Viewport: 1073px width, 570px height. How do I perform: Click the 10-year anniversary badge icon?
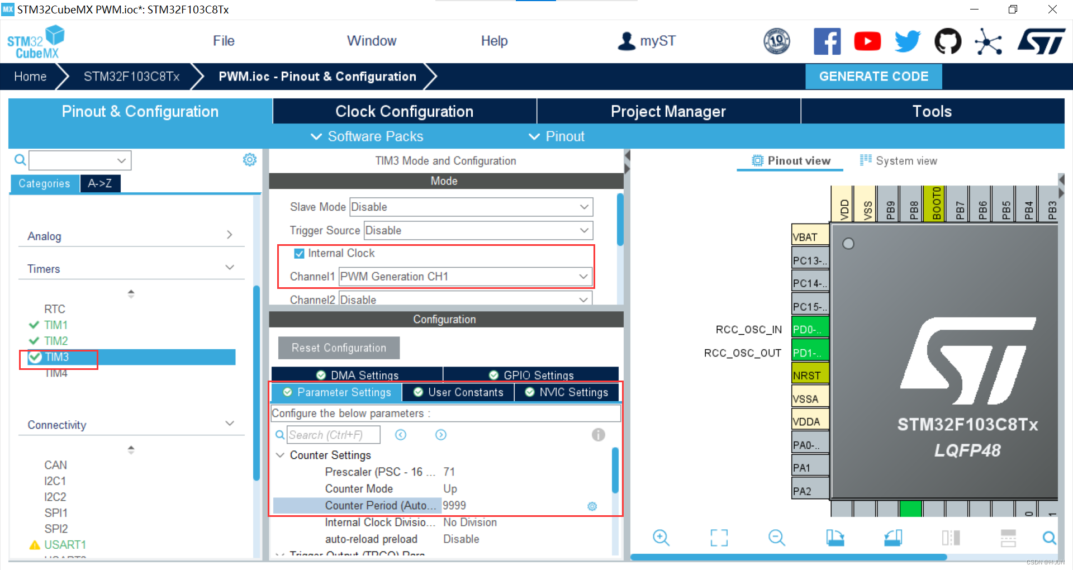point(777,41)
